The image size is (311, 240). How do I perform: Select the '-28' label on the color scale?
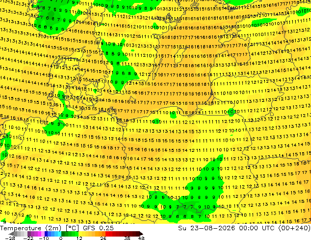point(10,238)
